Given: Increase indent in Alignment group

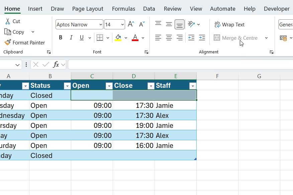Looking at the screenshot, I should click(202, 38).
